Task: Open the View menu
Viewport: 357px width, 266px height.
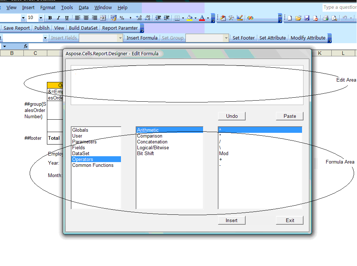Action: point(11,8)
